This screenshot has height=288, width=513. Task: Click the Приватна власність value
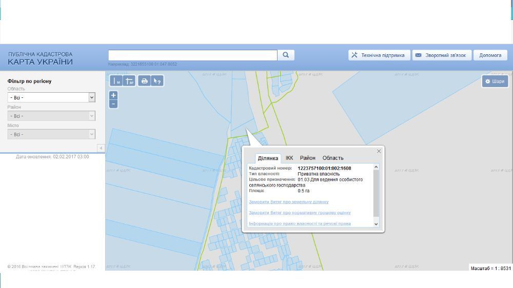pyautogui.click(x=319, y=174)
